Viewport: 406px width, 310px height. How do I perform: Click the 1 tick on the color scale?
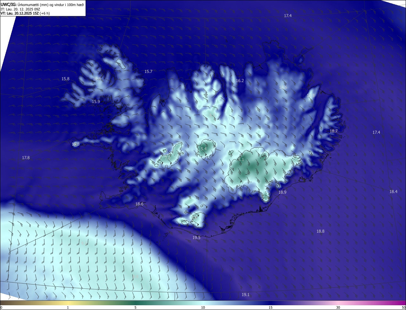(68, 307)
